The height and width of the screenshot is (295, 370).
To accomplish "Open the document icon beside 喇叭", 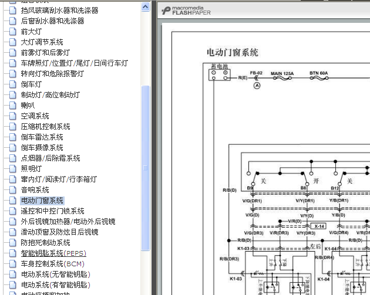I will coord(13,106).
